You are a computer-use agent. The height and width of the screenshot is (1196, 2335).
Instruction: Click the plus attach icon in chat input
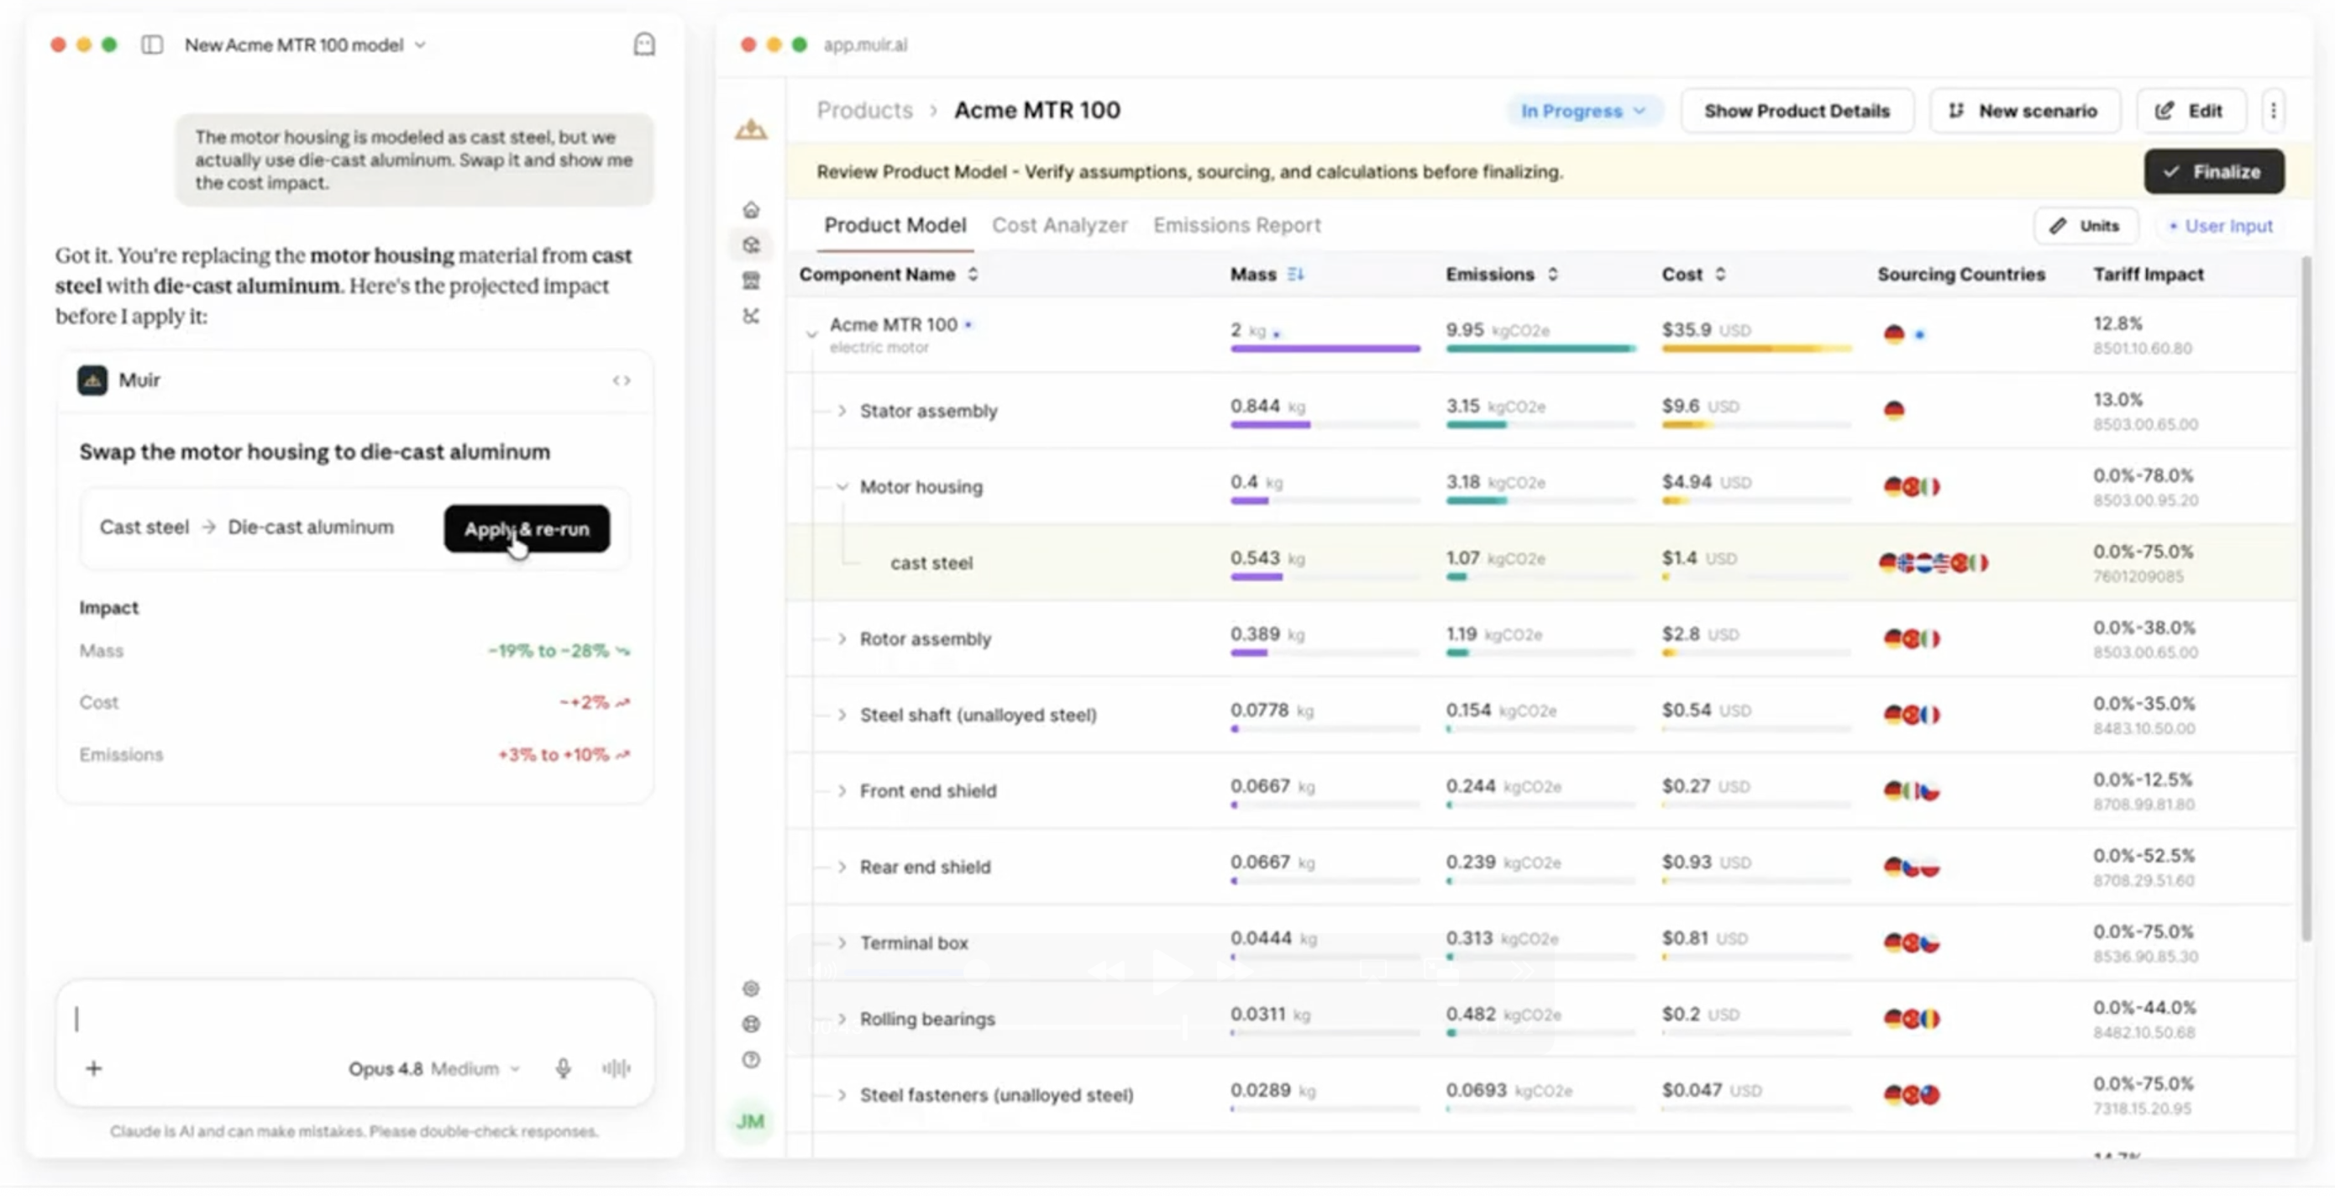pyautogui.click(x=93, y=1068)
